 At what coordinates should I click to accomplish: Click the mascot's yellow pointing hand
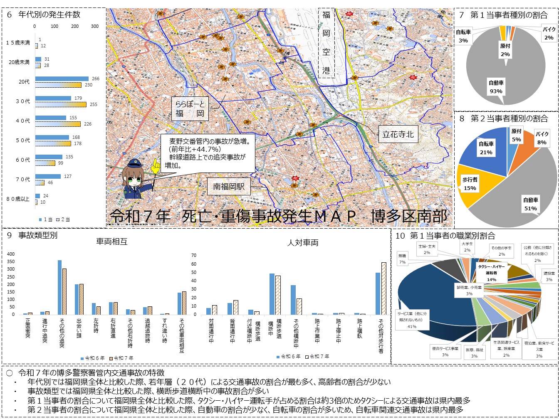155,166
